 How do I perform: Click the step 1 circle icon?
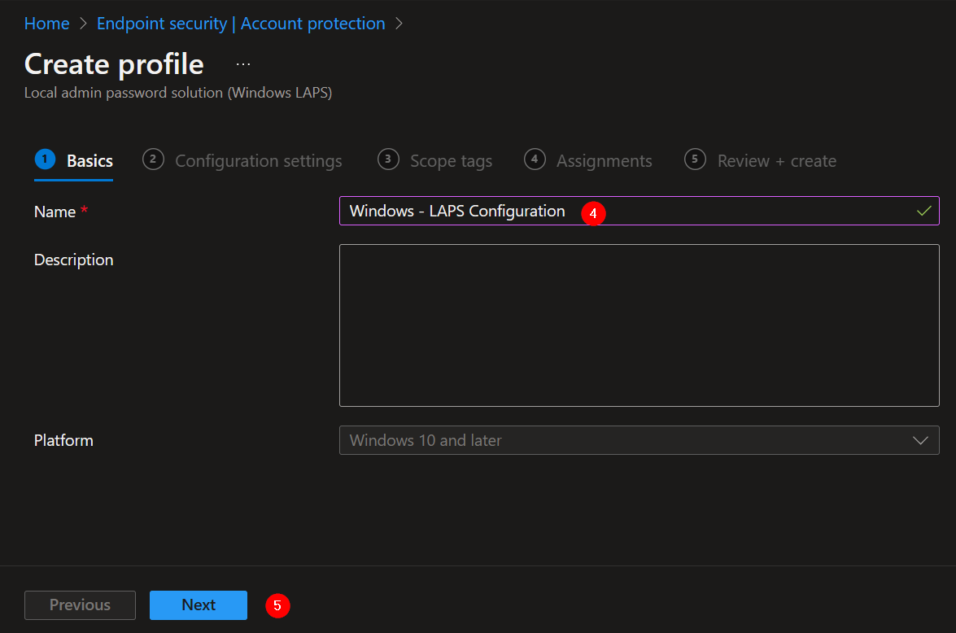[44, 159]
